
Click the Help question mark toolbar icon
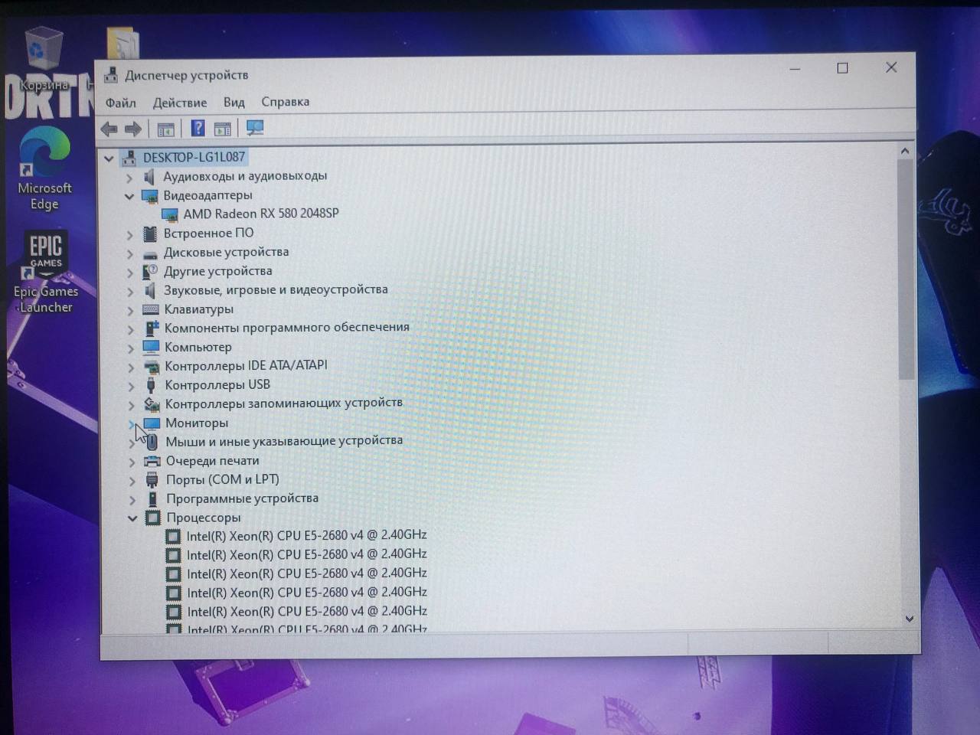[198, 128]
